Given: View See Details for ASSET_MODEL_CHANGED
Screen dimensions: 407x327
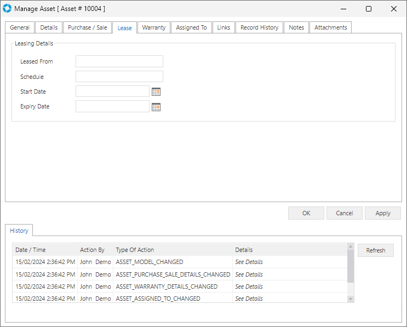Looking at the screenshot, I should pos(249,262).
